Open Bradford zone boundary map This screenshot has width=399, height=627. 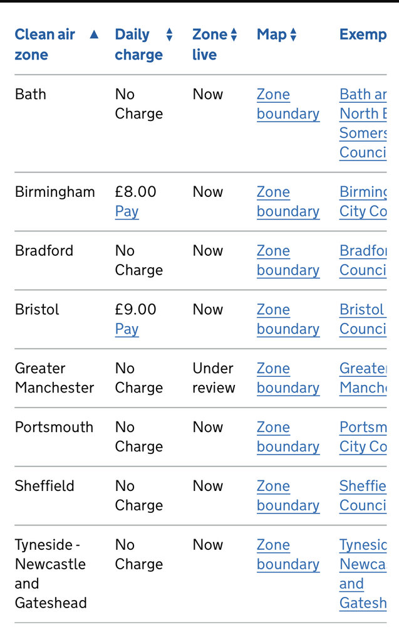(288, 260)
